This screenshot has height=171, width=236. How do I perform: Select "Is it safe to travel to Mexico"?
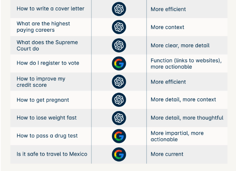click(52, 154)
